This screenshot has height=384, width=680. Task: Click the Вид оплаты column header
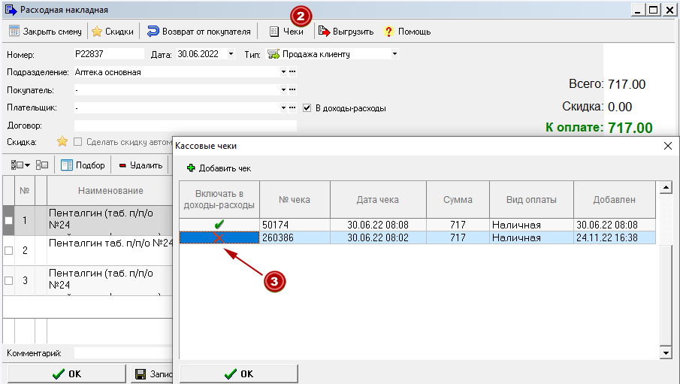[532, 200]
